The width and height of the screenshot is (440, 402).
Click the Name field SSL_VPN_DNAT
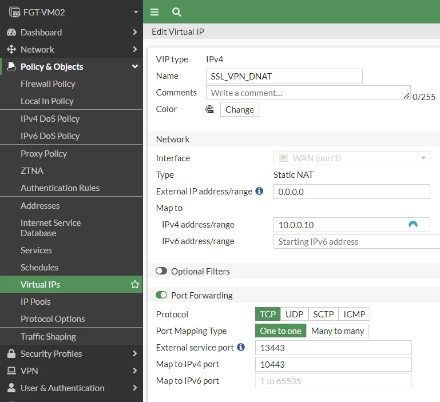[x=284, y=76]
